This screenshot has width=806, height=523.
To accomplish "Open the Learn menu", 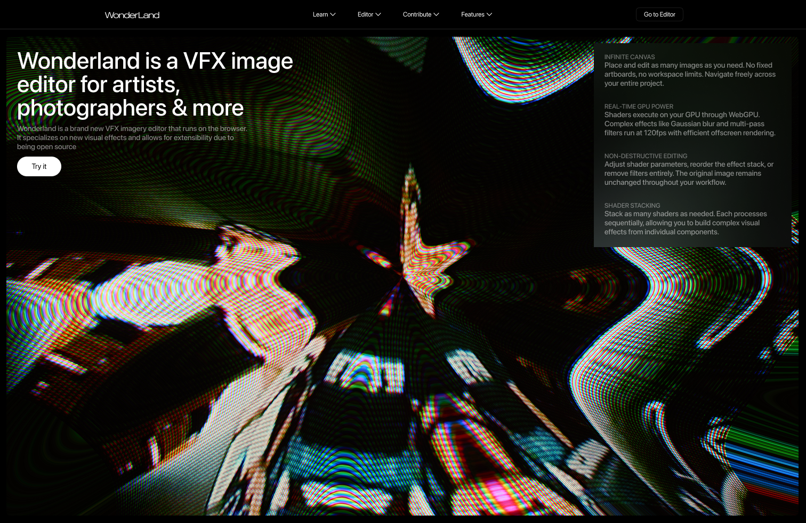I will 320,14.
